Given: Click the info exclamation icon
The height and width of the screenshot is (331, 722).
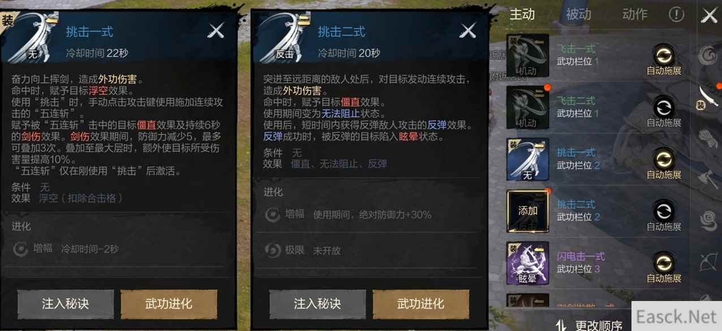Looking at the screenshot, I should 676,14.
